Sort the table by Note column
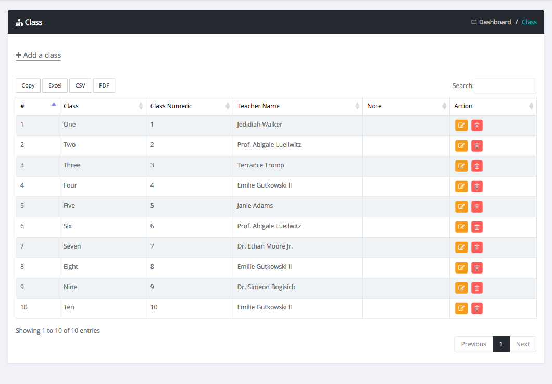The width and height of the screenshot is (552, 384). tap(406, 106)
